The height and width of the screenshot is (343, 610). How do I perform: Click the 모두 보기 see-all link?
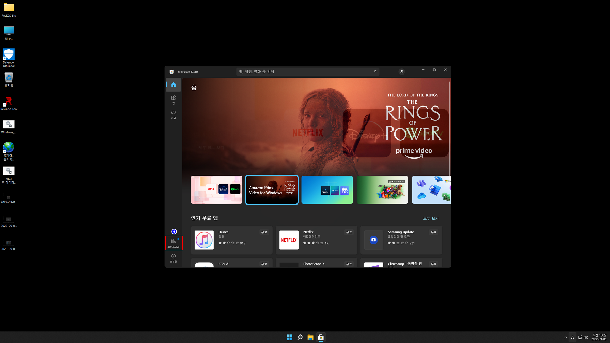tap(431, 218)
